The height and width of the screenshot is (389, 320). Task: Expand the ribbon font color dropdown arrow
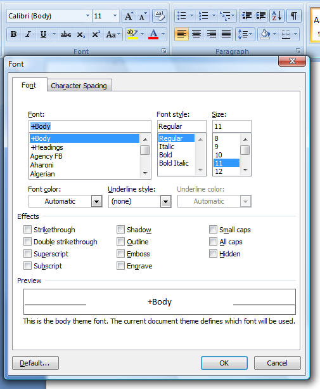click(x=163, y=34)
